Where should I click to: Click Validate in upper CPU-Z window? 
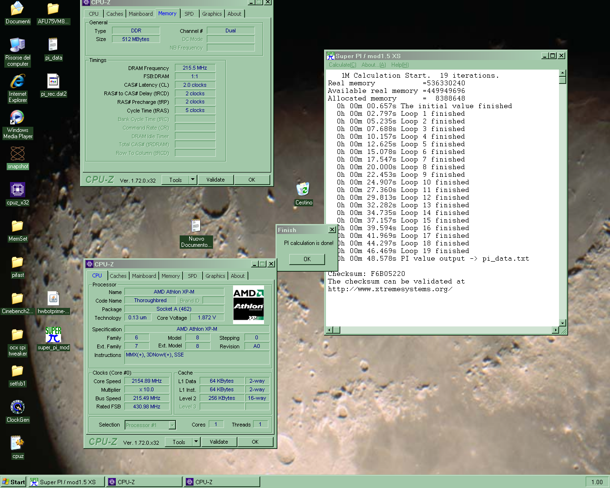tap(215, 180)
